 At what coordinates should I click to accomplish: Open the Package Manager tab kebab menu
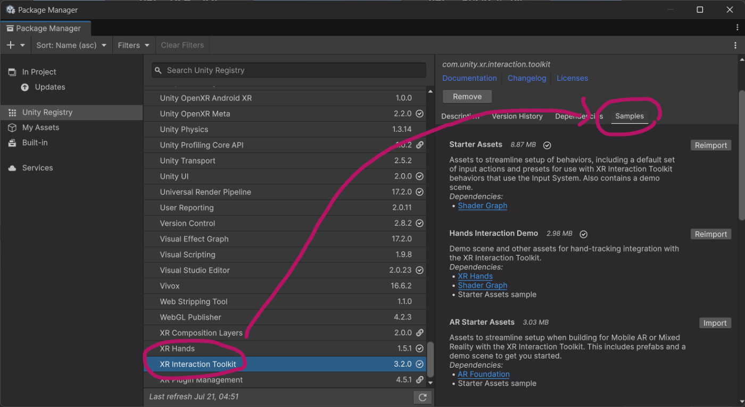click(x=737, y=27)
